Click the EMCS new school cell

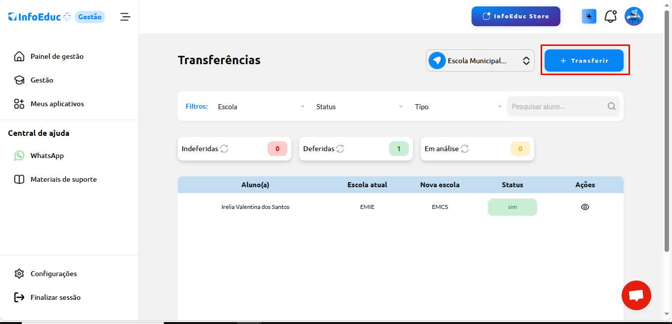440,207
